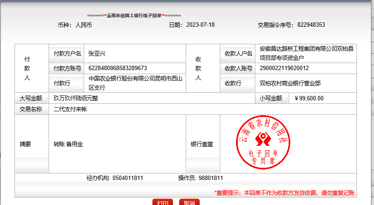Click the currency value 人民币
Viewport: 374px width, 205px height.
click(x=84, y=25)
